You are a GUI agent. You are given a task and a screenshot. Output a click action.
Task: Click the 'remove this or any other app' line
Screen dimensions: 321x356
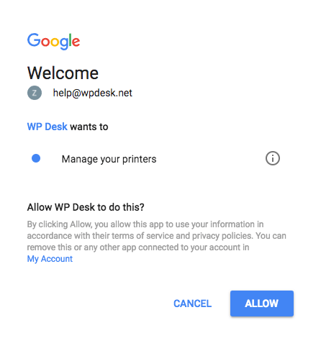tap(81, 247)
